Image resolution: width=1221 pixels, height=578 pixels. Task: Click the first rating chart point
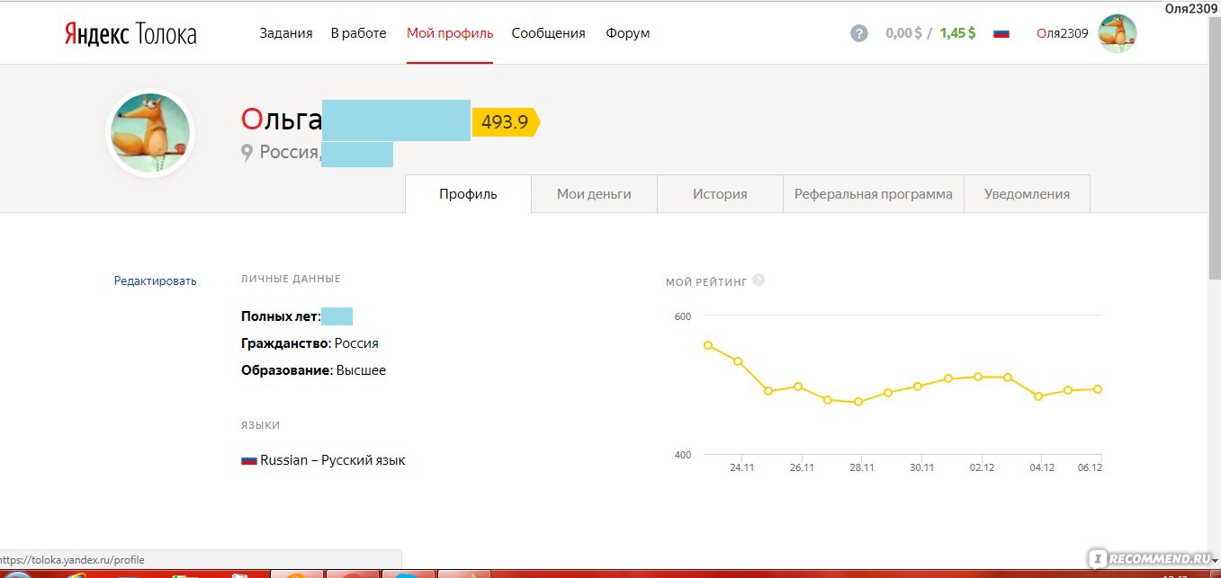tap(708, 345)
